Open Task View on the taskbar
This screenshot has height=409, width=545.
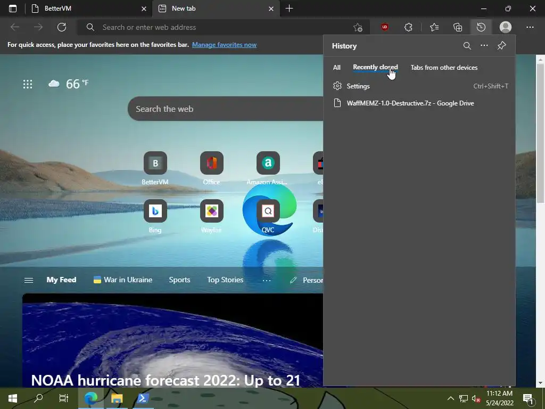[x=64, y=398]
